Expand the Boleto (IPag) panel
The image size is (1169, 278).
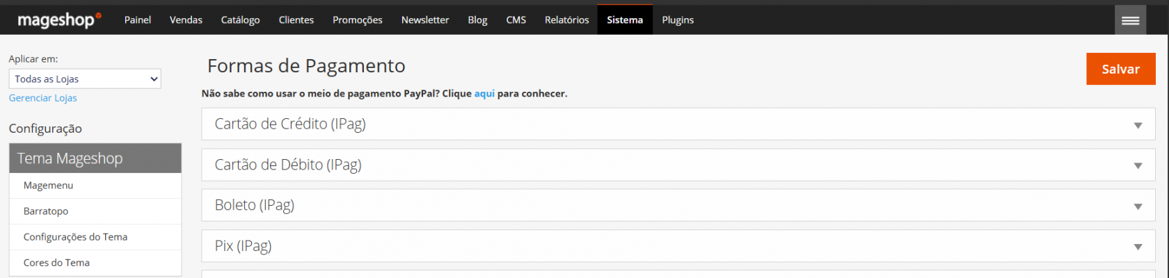[x=678, y=206]
